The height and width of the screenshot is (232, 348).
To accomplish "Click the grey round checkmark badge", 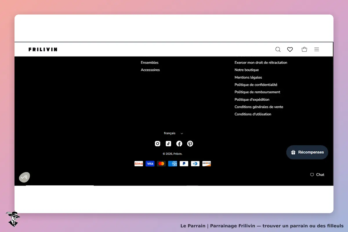I will click(24, 177).
